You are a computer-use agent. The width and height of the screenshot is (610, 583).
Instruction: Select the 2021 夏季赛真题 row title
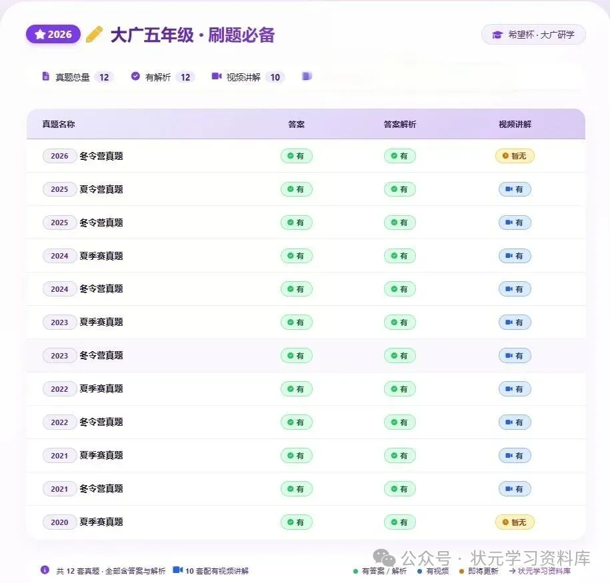(101, 456)
